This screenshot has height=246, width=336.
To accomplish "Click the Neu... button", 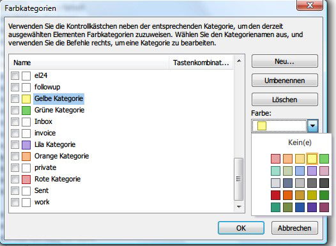I will tap(284, 61).
